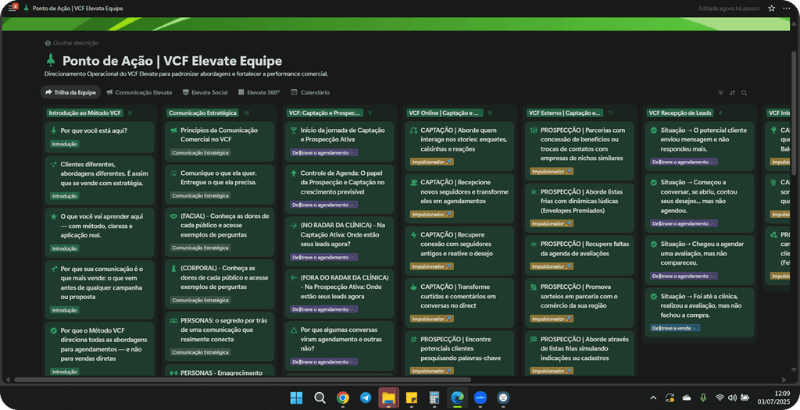Switch to the Elevate 360º tab
This screenshot has width=800, height=410.
pos(259,92)
